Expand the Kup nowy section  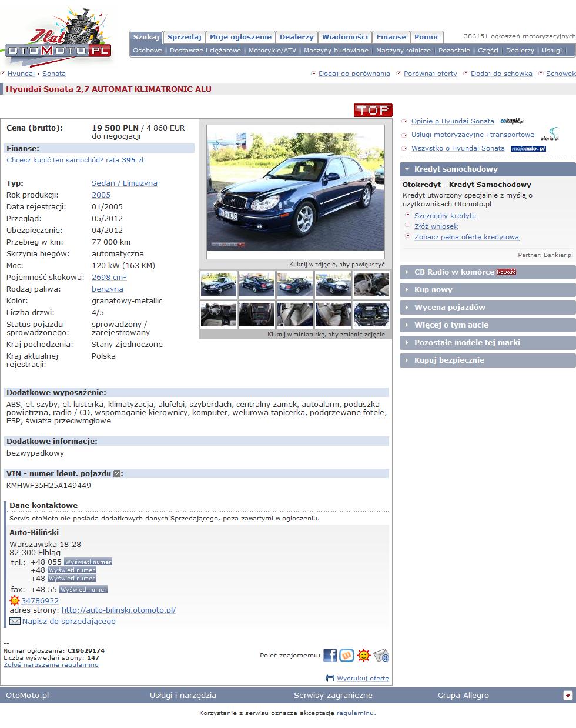[488, 289]
